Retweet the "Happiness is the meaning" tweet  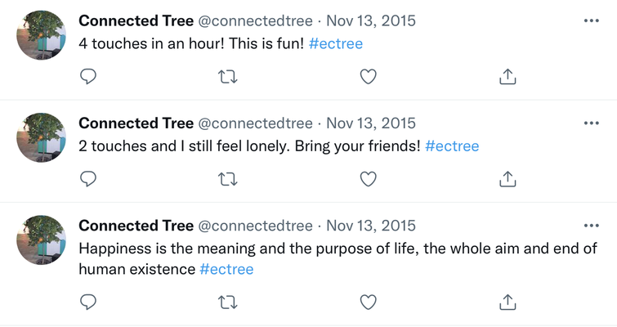(229, 302)
